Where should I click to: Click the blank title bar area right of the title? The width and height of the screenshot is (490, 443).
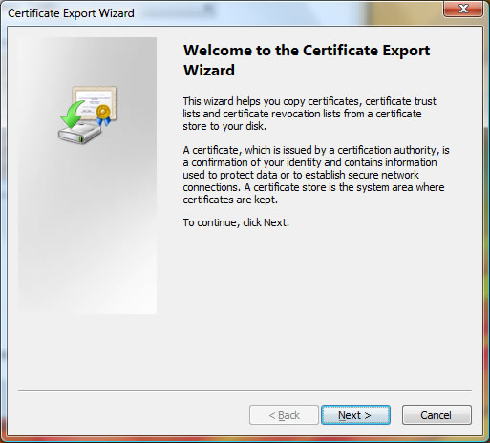287,12
